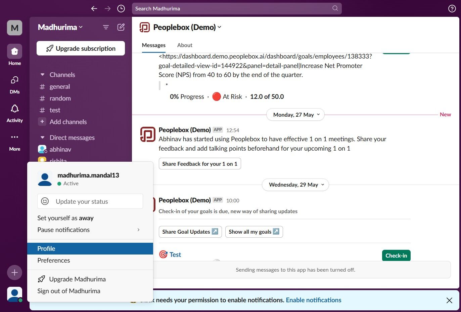Click Peoplebox (Demo) sender name at 12:54
The width and height of the screenshot is (461, 312).
tap(185, 130)
